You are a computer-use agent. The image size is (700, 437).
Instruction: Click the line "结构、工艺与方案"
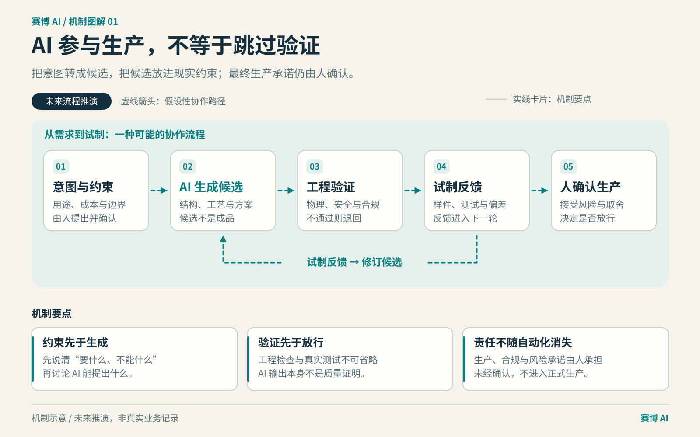tap(216, 205)
